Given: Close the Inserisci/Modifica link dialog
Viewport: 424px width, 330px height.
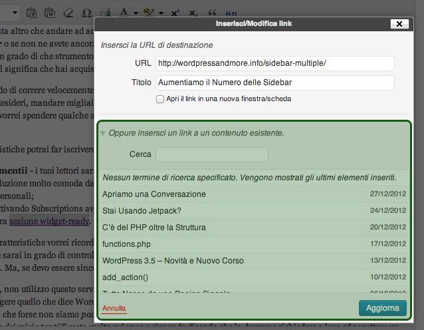Looking at the screenshot, I should 398,23.
